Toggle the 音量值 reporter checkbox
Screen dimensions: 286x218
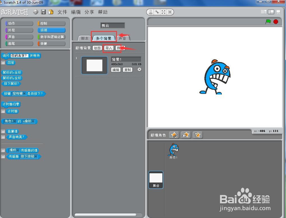tap(3, 131)
